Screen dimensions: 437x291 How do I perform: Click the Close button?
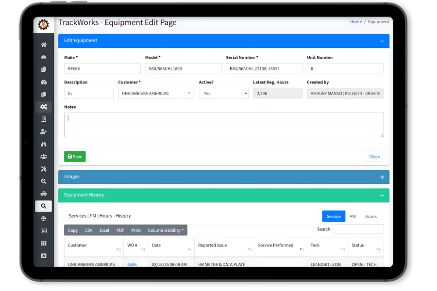click(x=374, y=157)
